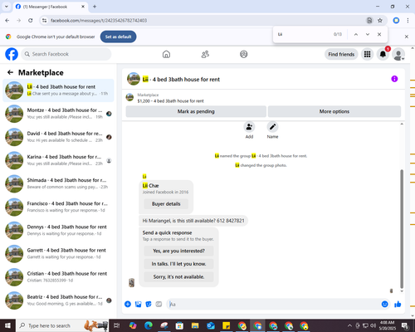Image resolution: width=415 pixels, height=332 pixels.
Task: Click the Messenger Facebook browser tab
Action: tap(50, 7)
